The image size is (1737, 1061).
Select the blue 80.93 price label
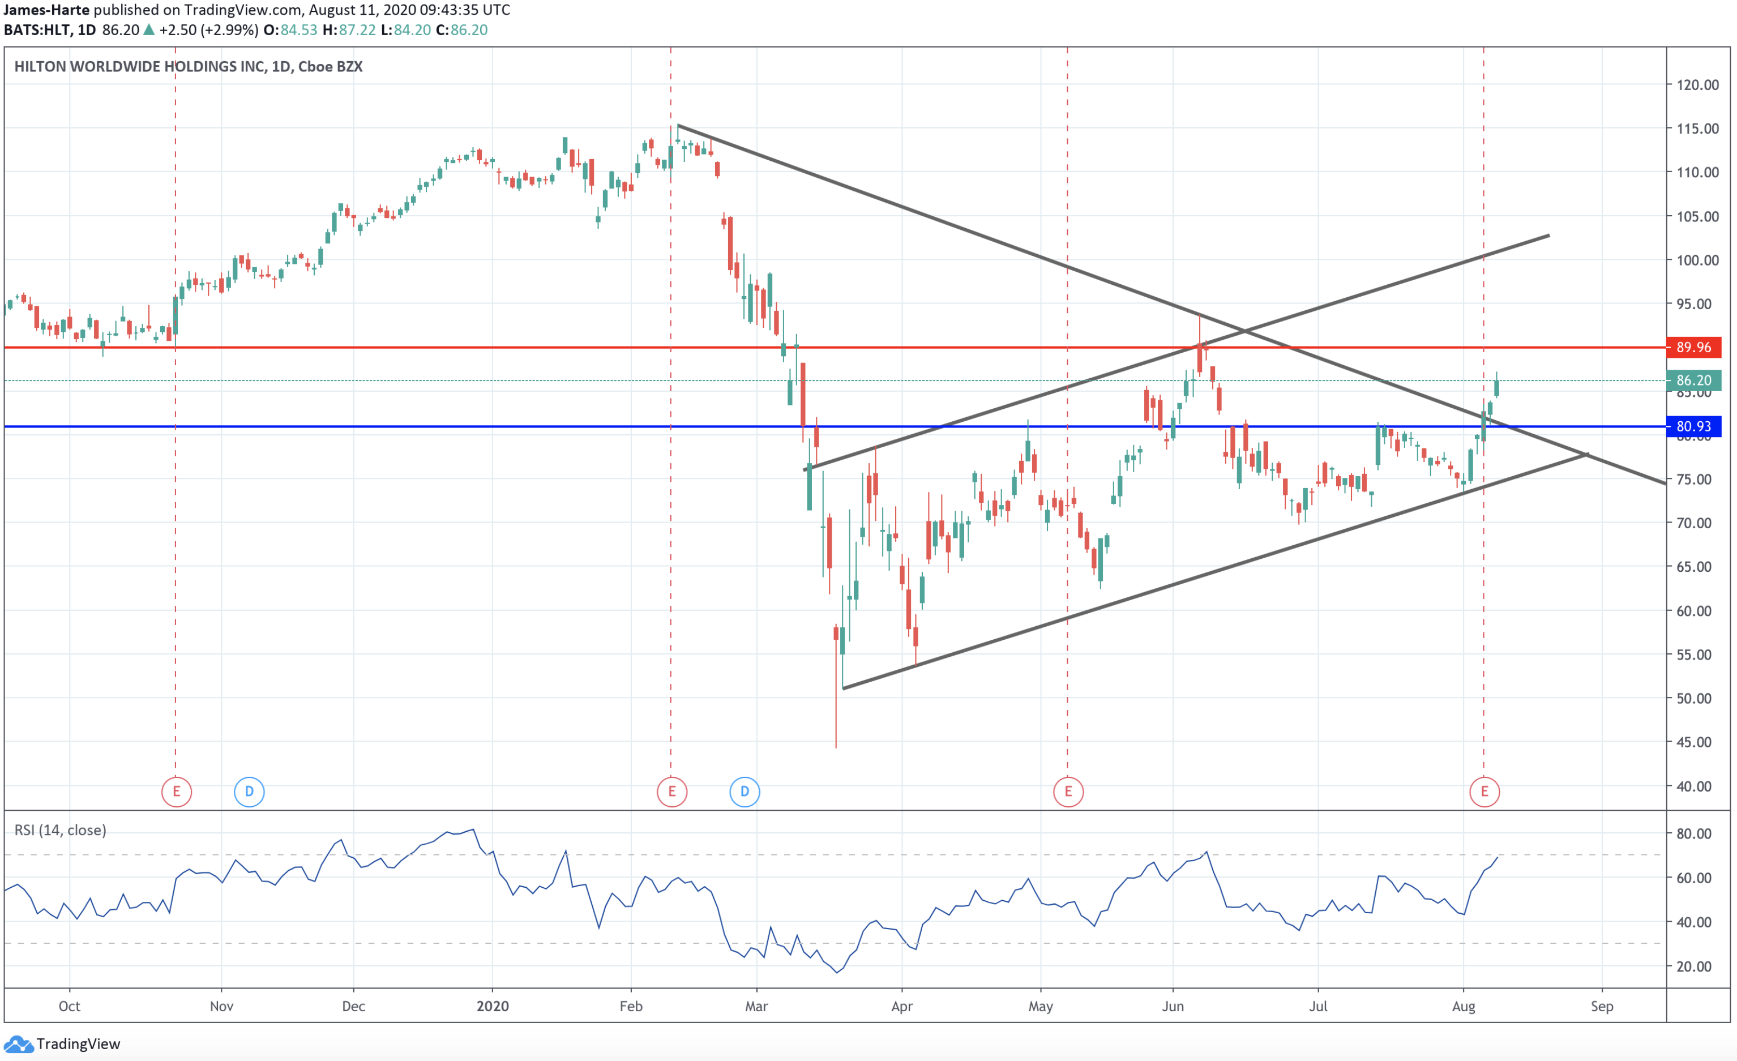[1693, 426]
